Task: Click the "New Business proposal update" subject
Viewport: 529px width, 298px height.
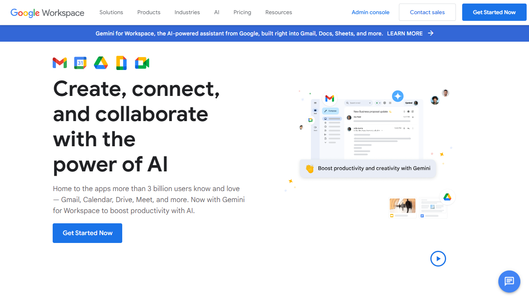Action: point(371,112)
